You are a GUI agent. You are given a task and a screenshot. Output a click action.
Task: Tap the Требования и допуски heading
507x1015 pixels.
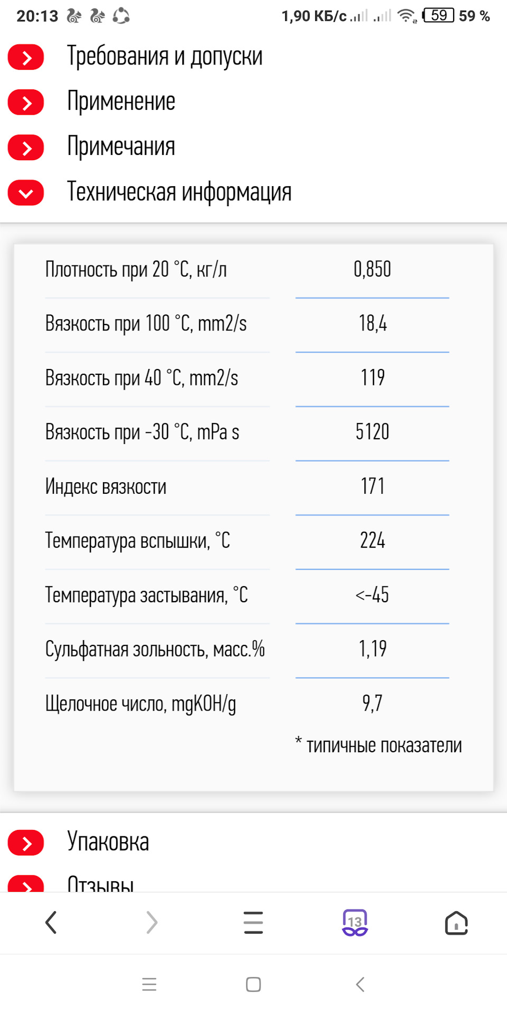(165, 57)
